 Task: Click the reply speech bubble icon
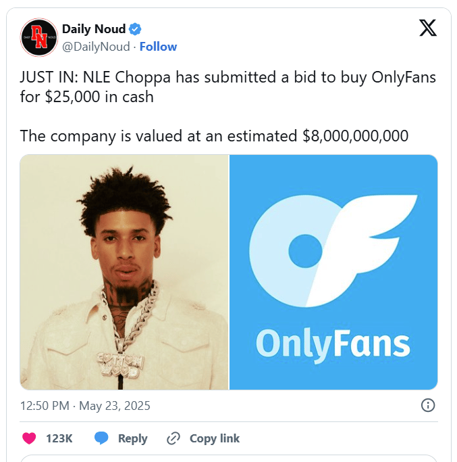click(101, 438)
